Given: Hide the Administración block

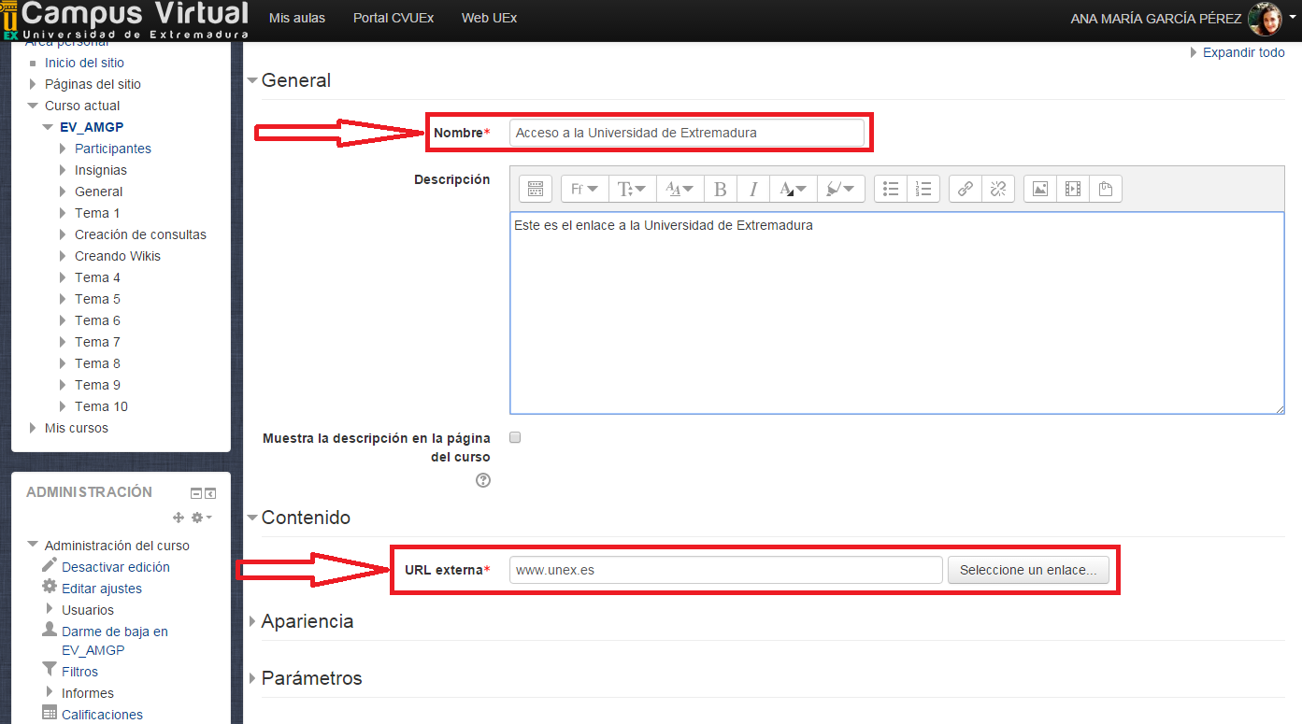Looking at the screenshot, I should pos(196,493).
